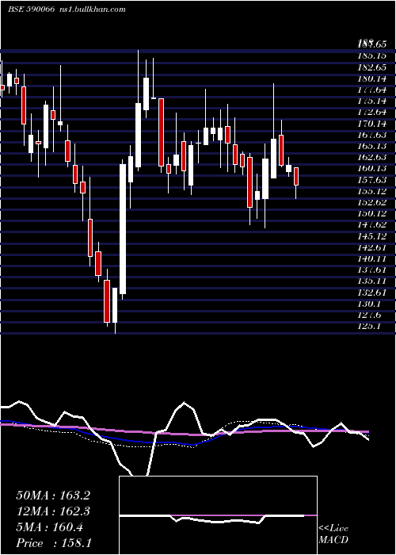
Task: Select the 167.63 price axis label
Action: (371, 135)
